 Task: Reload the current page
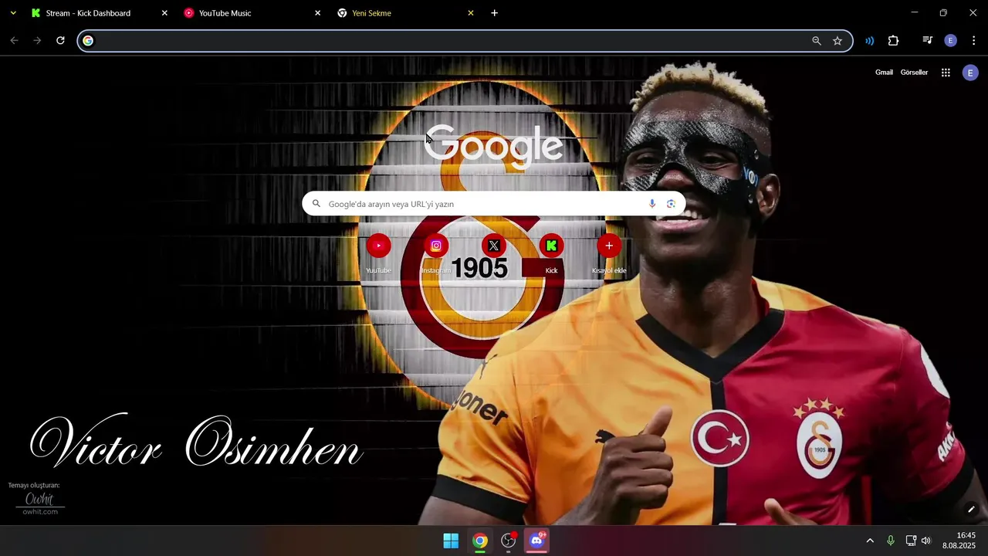[x=60, y=41]
